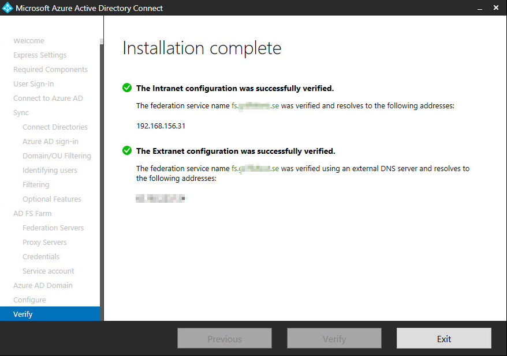
Task: Click the AD FS Farm sidebar section
Action: [32, 213]
